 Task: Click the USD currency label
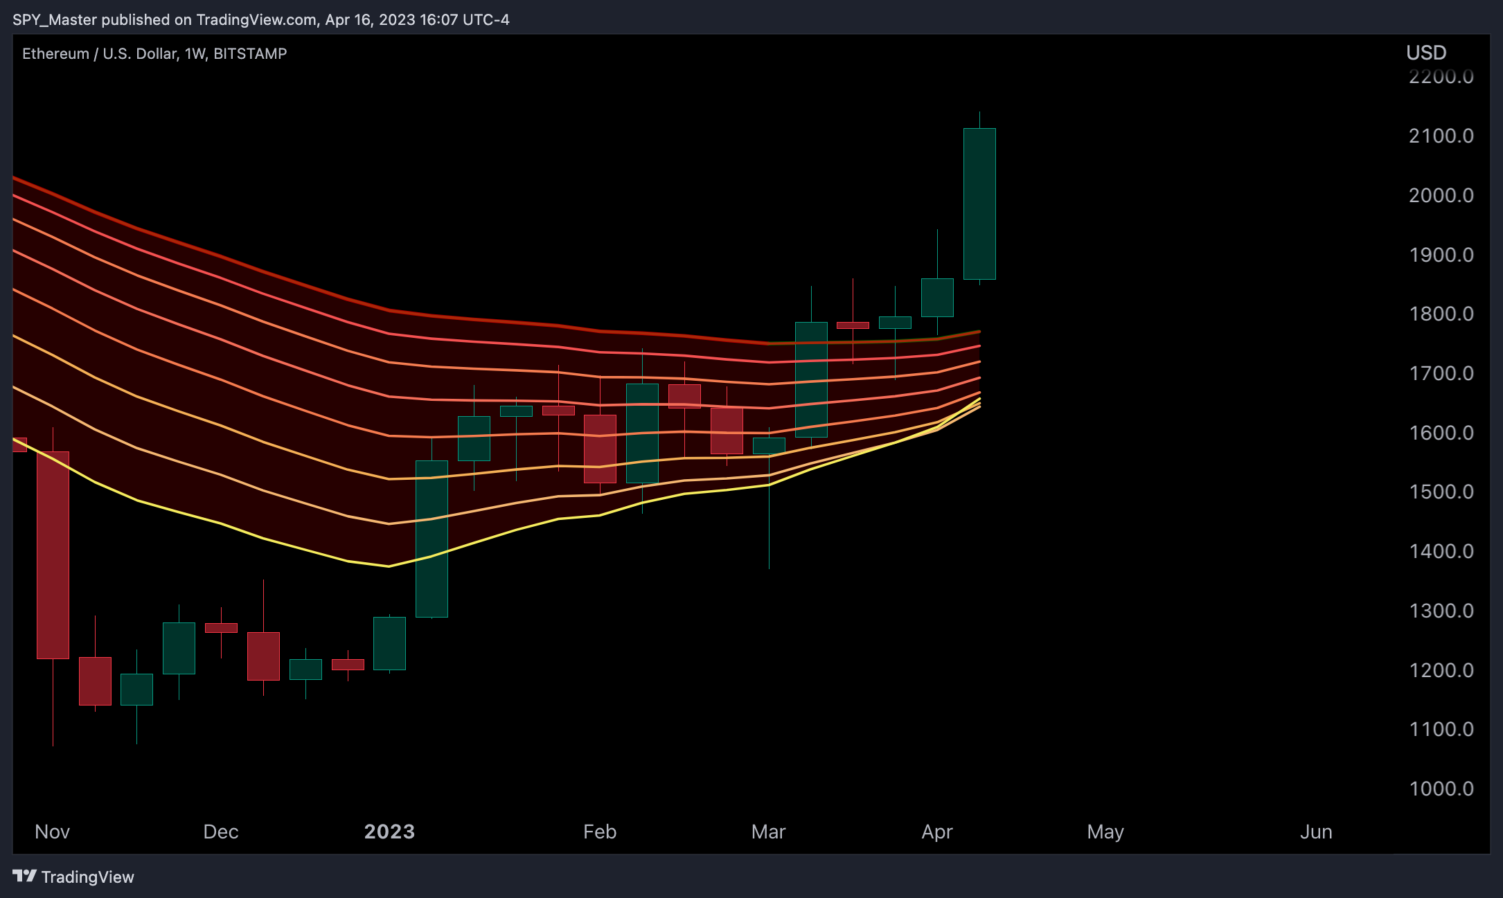(x=1426, y=53)
